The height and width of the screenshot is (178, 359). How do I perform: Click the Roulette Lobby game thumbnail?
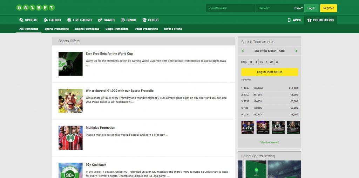263,128
